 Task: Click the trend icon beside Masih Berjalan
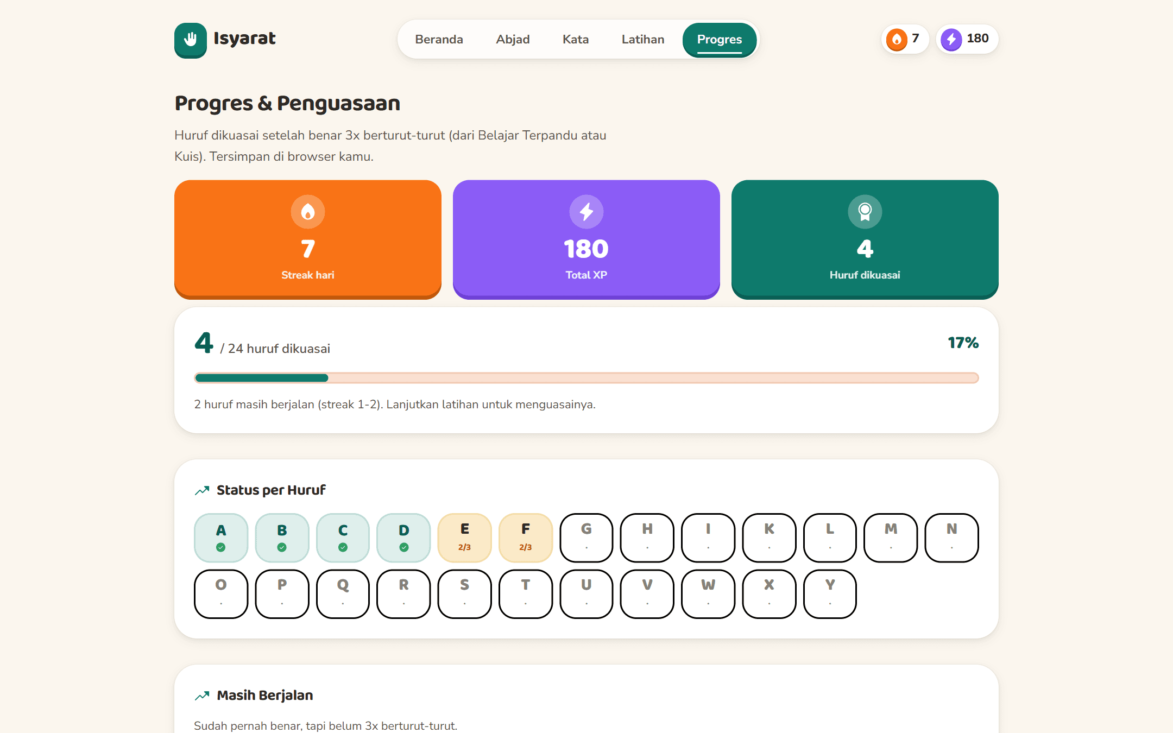click(202, 696)
